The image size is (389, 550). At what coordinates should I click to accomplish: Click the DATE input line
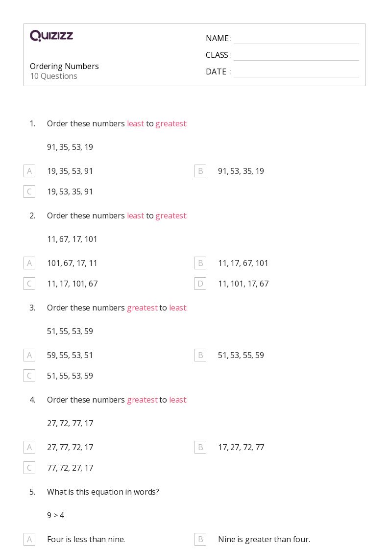pos(296,72)
